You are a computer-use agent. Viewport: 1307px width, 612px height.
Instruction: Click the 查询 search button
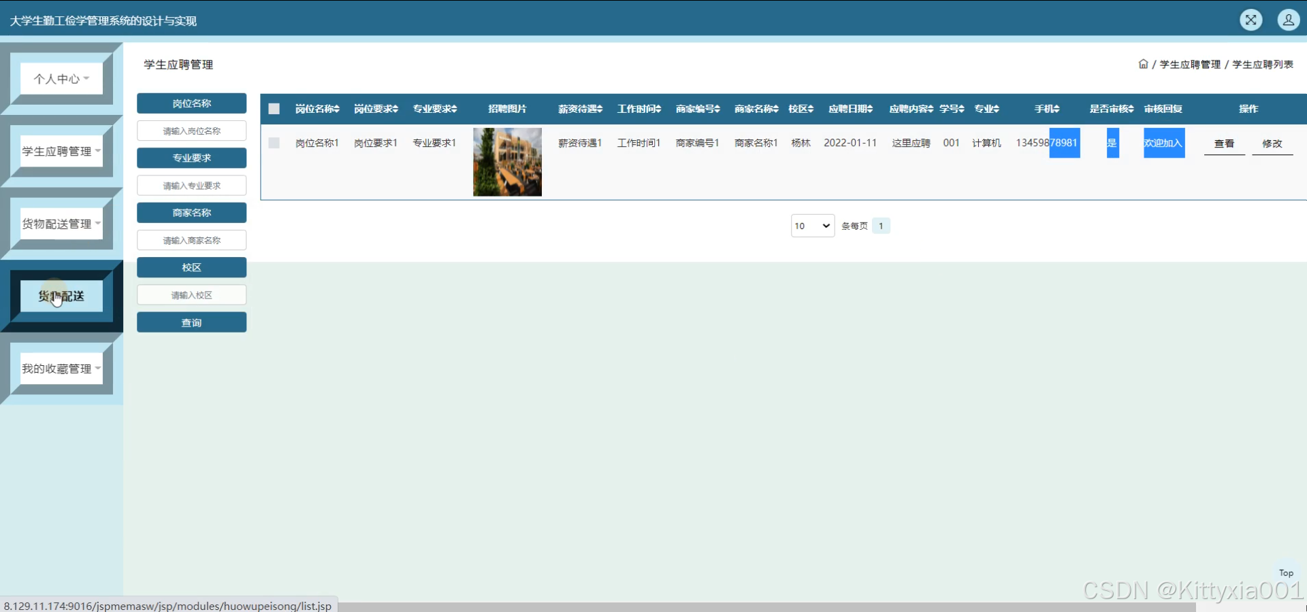click(x=191, y=322)
